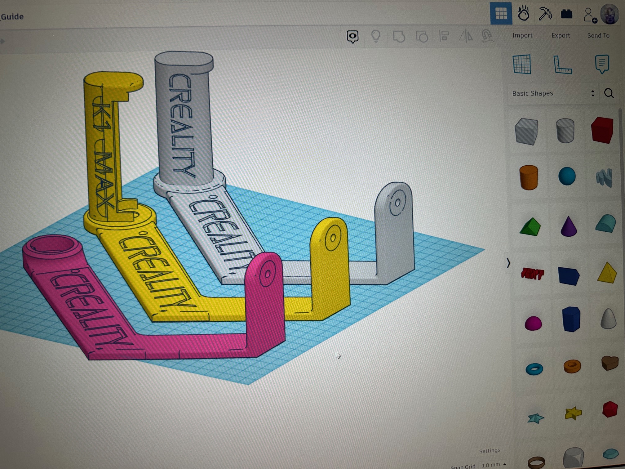Click the Ungroup shapes icon
Viewport: 625px width, 469px height.
pos(422,37)
